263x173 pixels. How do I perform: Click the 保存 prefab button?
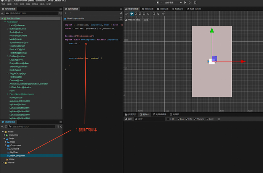point(139,19)
